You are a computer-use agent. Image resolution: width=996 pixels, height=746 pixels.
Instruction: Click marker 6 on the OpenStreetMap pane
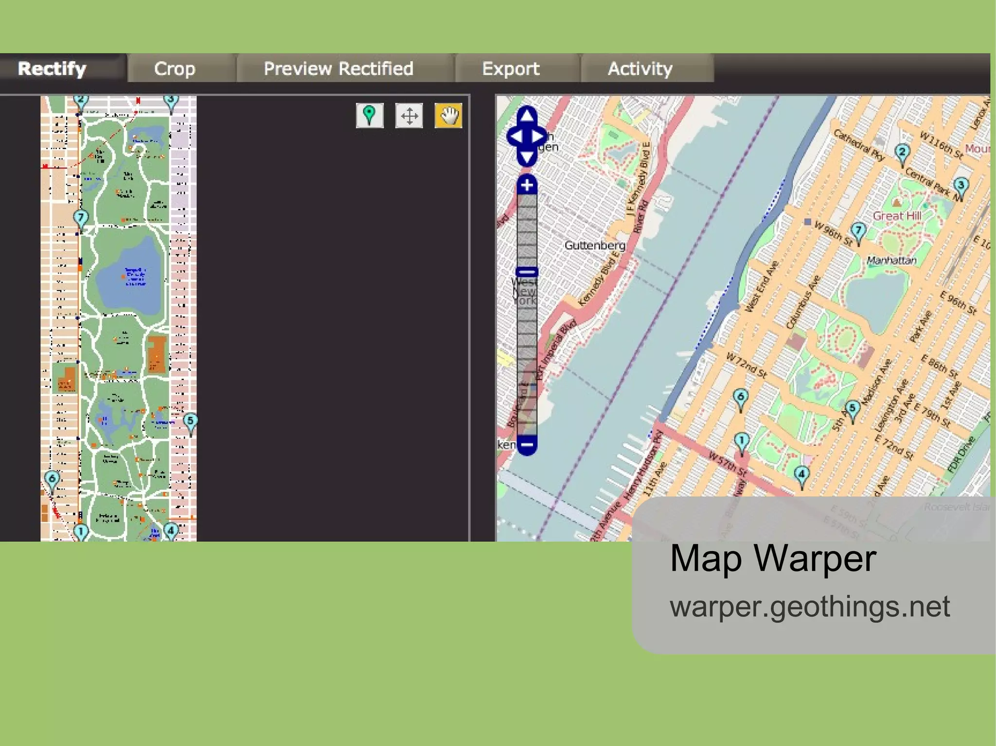(x=741, y=399)
